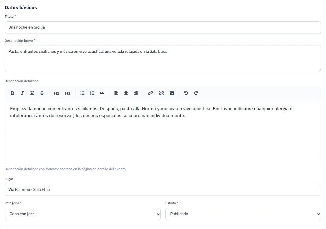Click the 'Descripción detallada' label
The height and width of the screenshot is (229, 326).
[21, 81]
